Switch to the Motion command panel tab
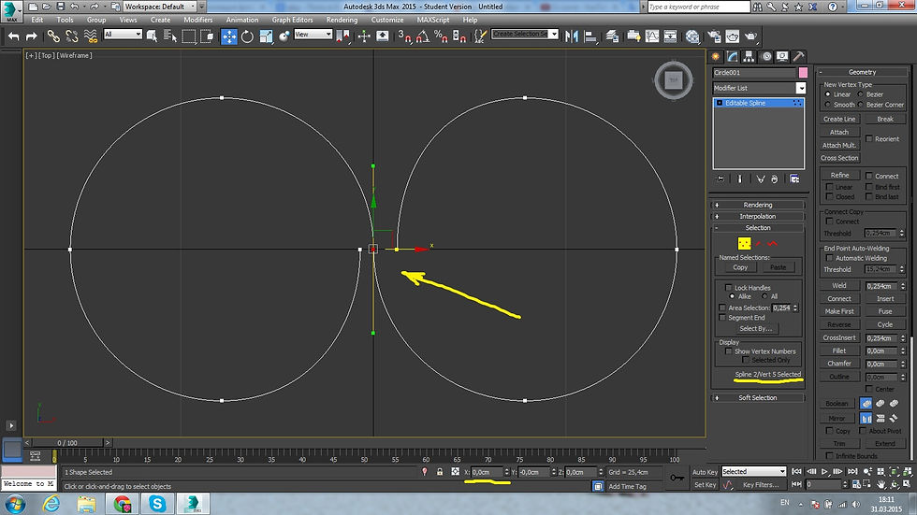The width and height of the screenshot is (917, 515). pyautogui.click(x=766, y=57)
